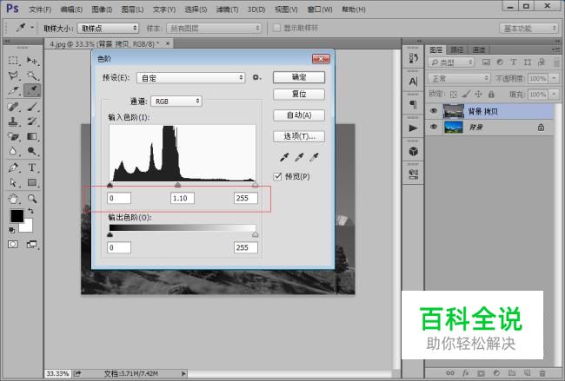Viewport: 565px width, 381px height.
Task: Click the 确定 button in Levels
Action: tap(299, 77)
